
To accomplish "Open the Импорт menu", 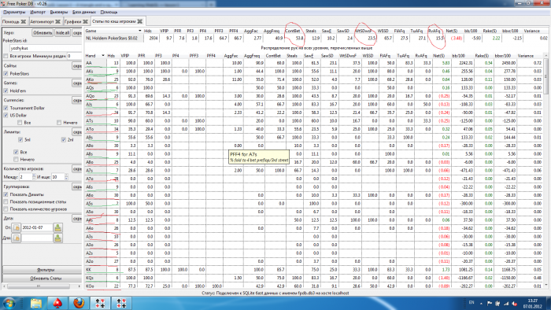I will tap(38, 12).
